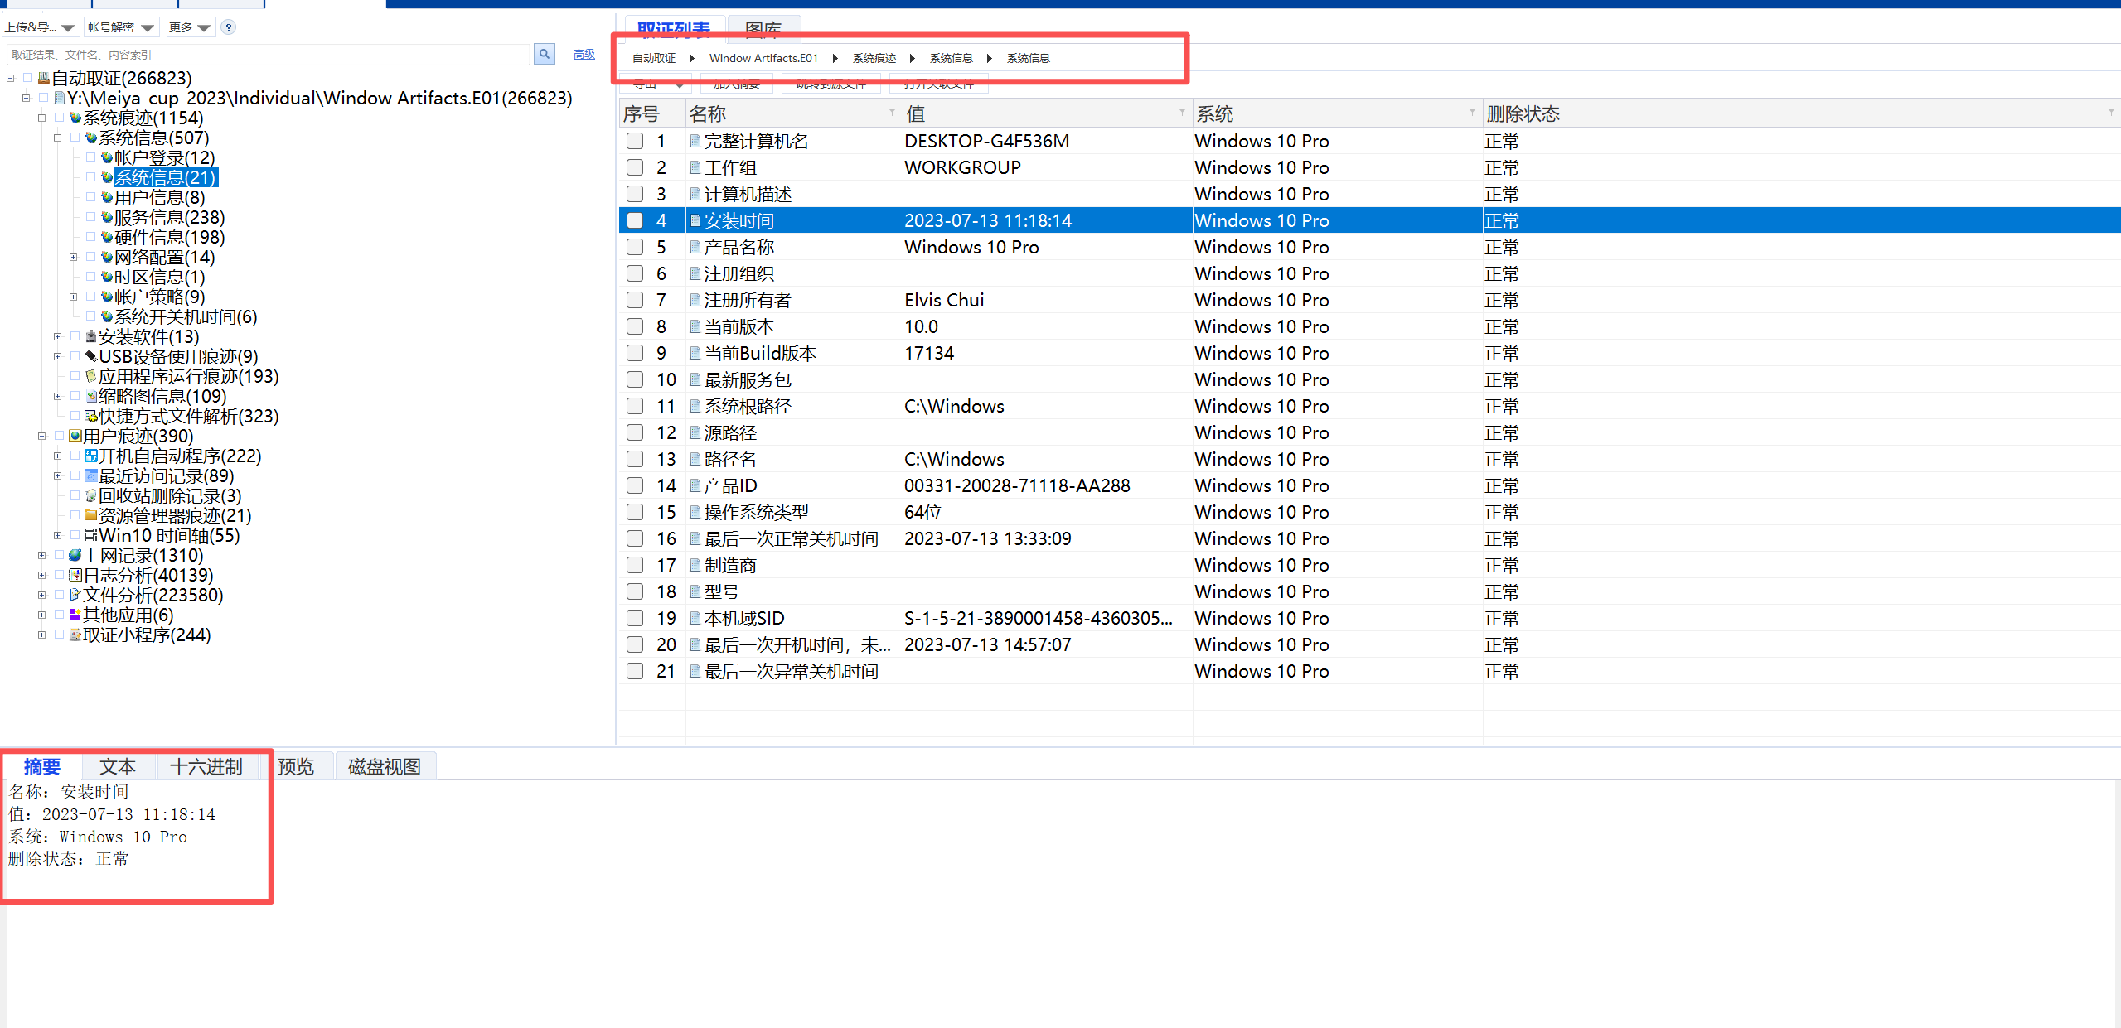Click the 名称 column filter arrow

(x=892, y=112)
